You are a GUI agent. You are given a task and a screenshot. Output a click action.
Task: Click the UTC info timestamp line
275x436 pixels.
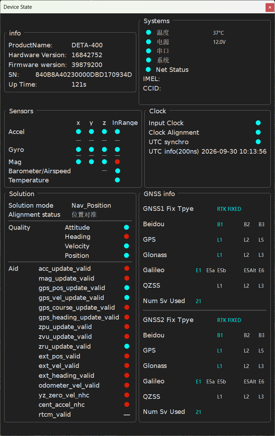click(208, 152)
